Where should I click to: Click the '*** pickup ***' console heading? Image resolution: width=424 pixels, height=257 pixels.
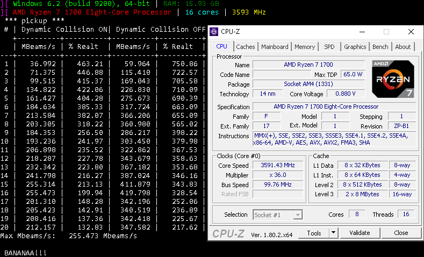(x=34, y=21)
